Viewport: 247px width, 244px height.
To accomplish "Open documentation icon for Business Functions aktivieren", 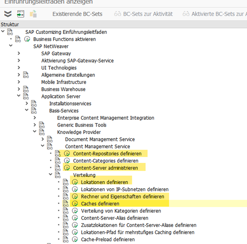I will 18,39.
